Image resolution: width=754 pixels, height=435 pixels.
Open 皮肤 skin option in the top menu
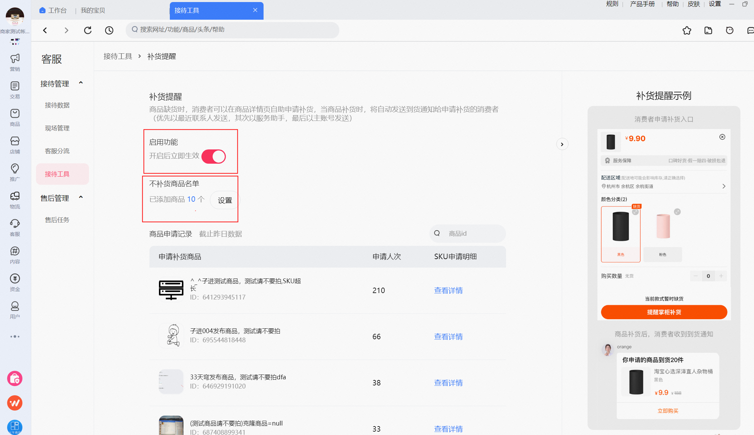tap(694, 4)
